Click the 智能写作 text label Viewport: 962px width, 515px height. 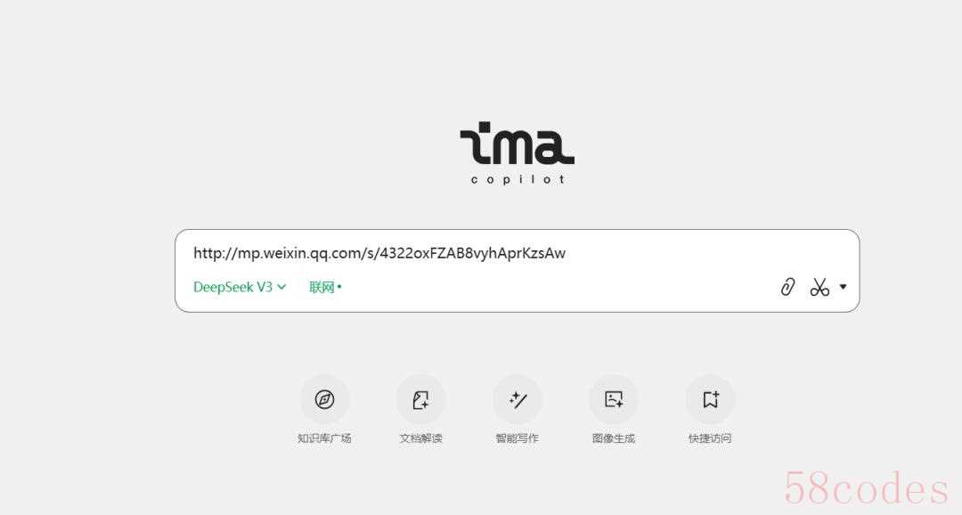tap(518, 438)
